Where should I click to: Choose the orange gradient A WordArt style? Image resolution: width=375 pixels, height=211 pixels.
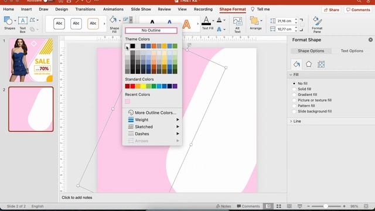186,24
